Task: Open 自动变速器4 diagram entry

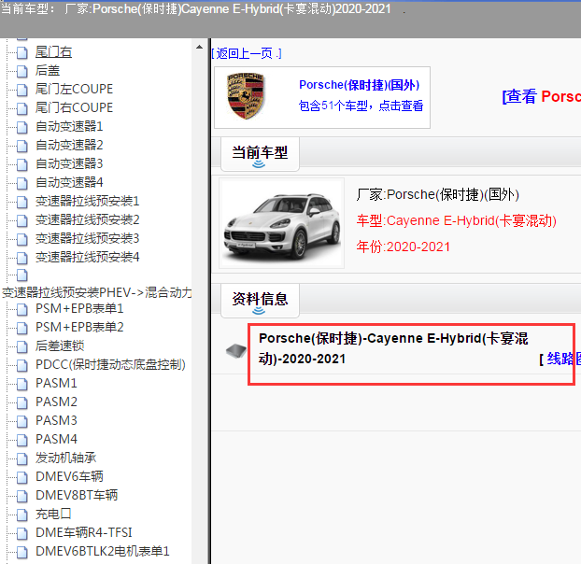Action: pos(69,182)
